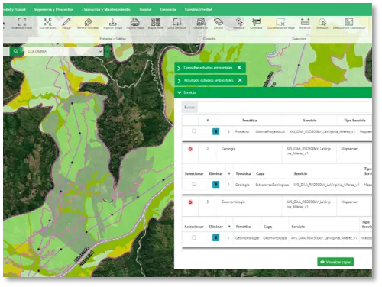The width and height of the screenshot is (382, 287).
Task: Collapse the Geomorfología group with red toggle
Action: [190, 202]
